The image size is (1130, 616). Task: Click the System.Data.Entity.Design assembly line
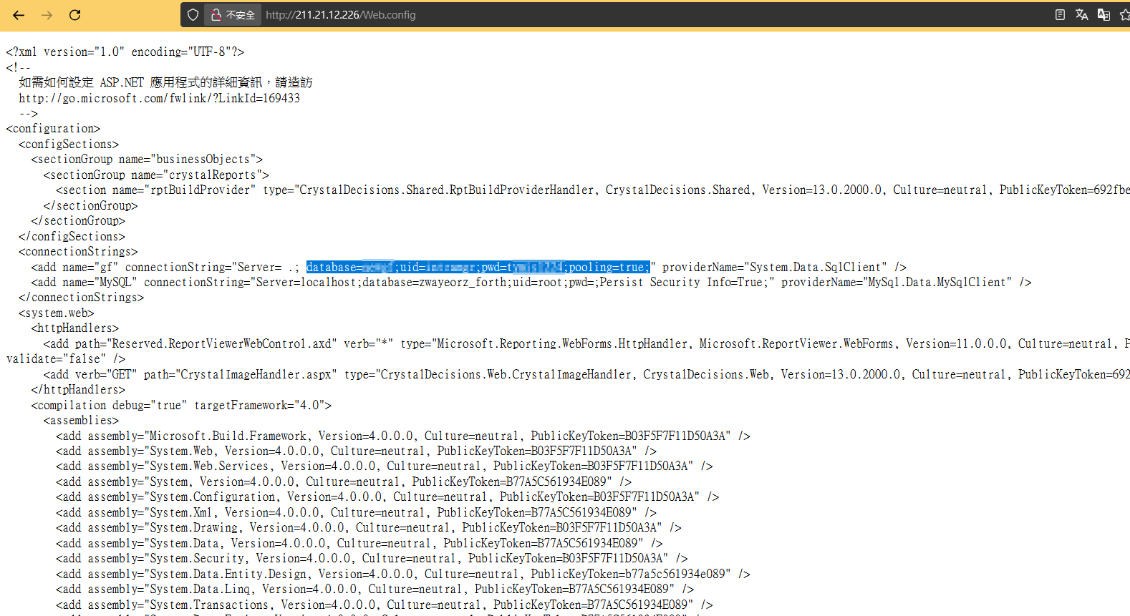(x=403, y=575)
